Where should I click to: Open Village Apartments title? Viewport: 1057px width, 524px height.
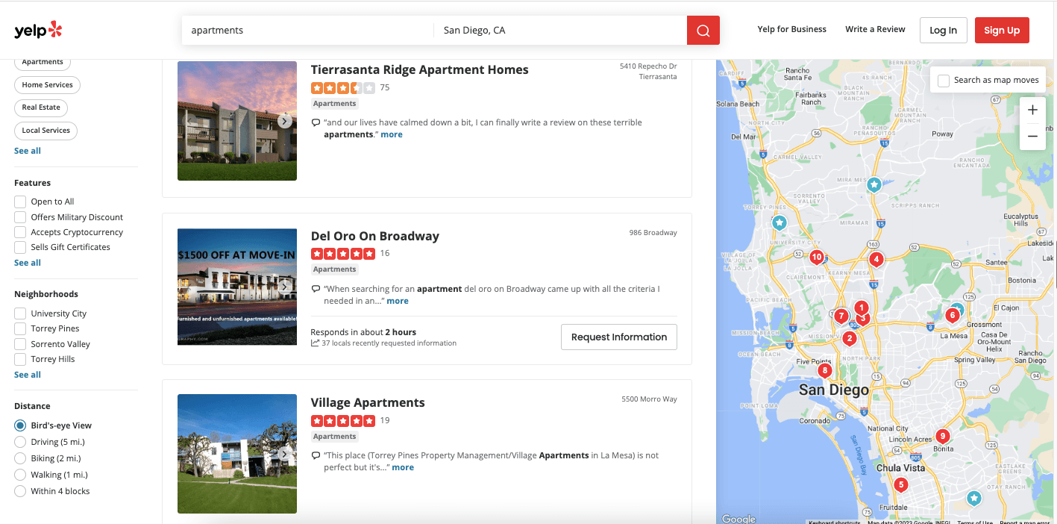click(368, 402)
